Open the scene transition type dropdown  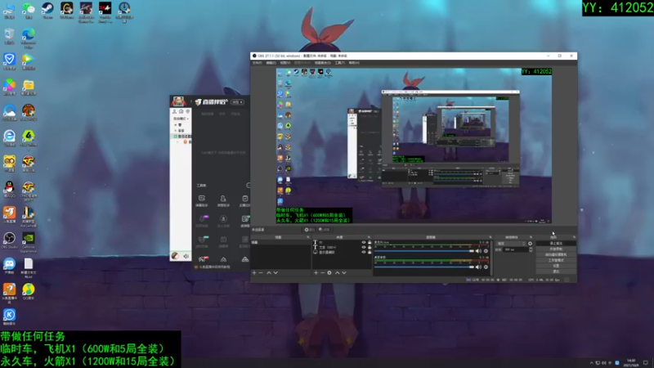pyautogui.click(x=511, y=244)
